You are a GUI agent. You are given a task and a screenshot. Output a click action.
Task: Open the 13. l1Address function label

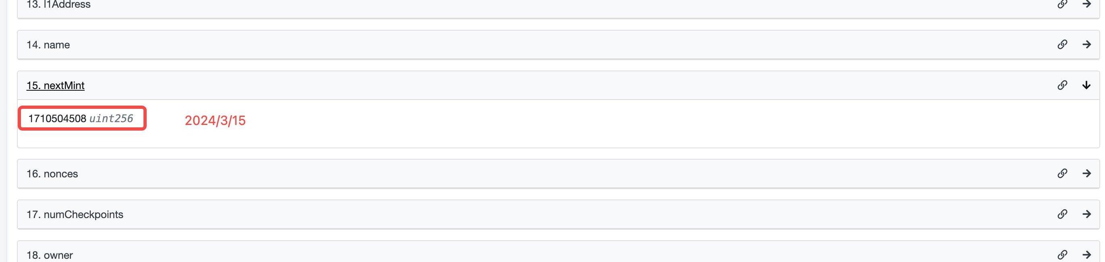tap(58, 5)
